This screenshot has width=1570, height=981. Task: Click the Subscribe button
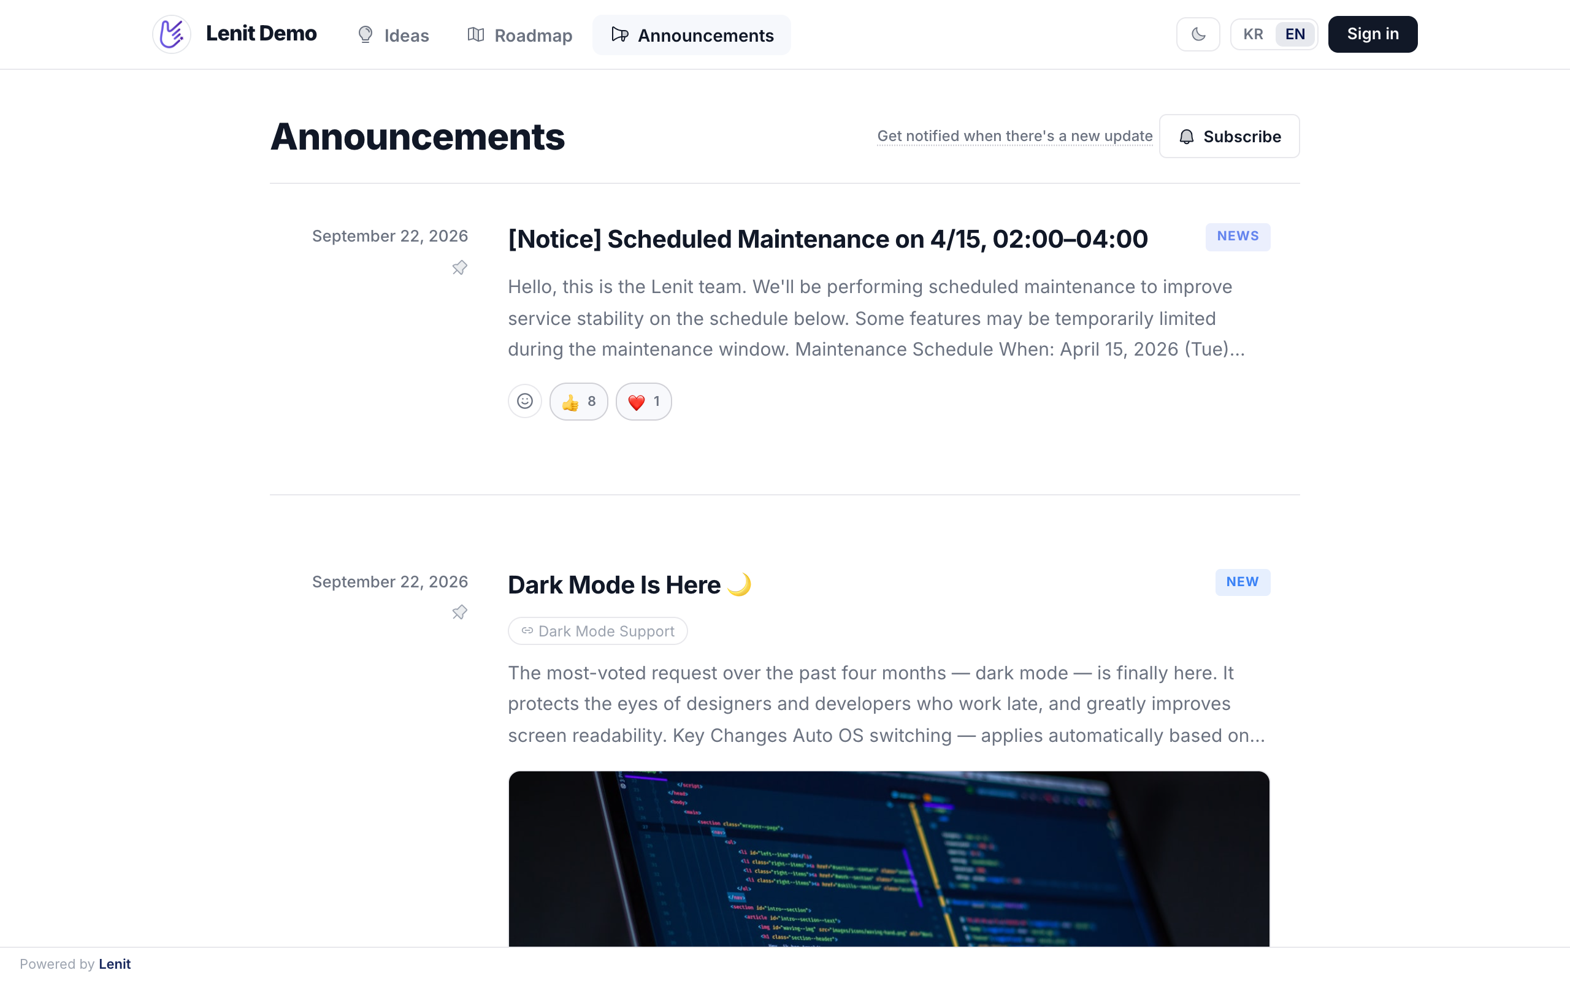(1230, 136)
